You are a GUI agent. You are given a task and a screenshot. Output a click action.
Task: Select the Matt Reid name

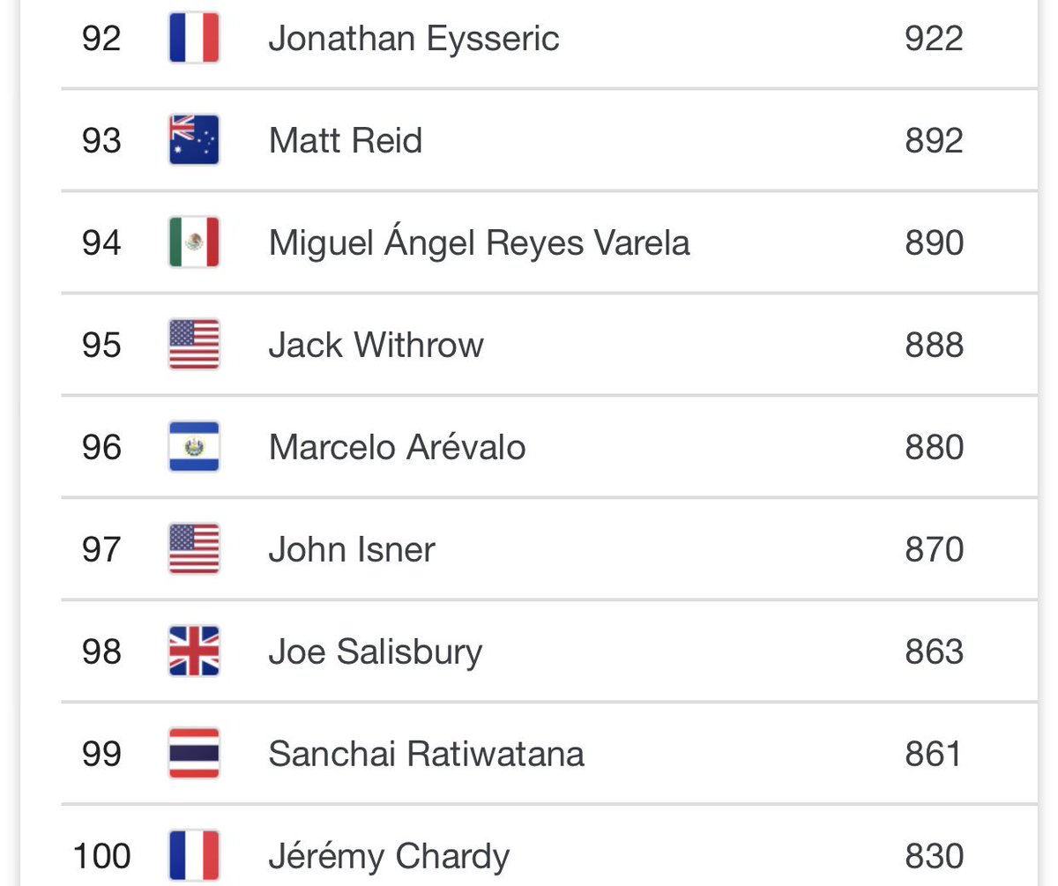[x=346, y=140]
